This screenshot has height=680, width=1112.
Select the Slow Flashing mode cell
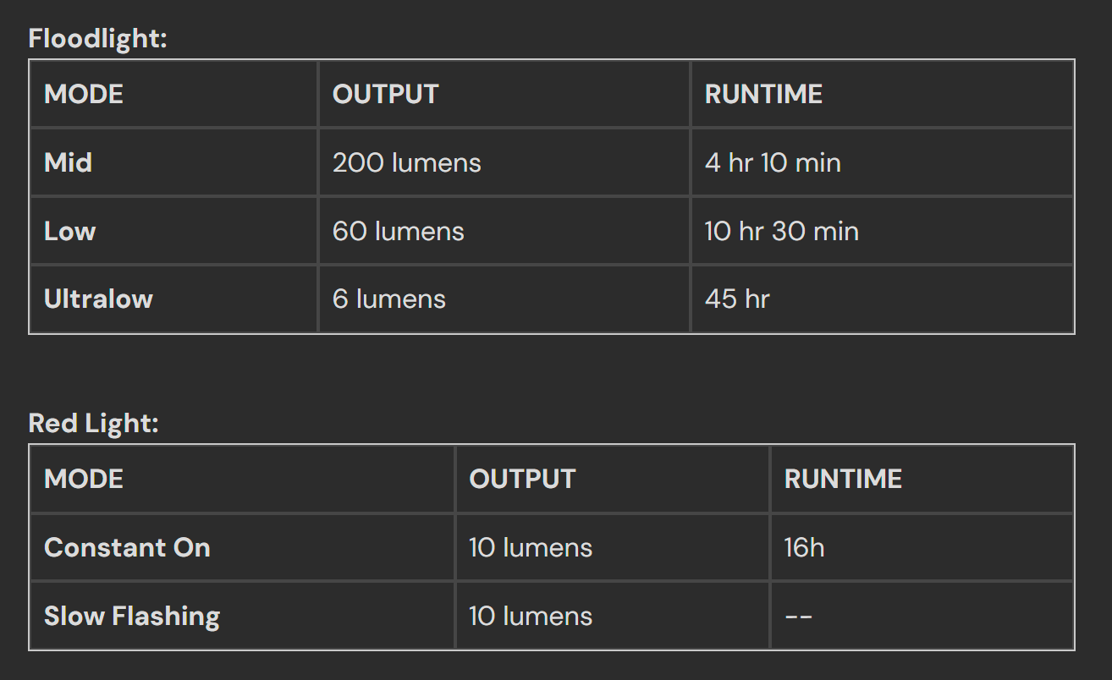(243, 616)
